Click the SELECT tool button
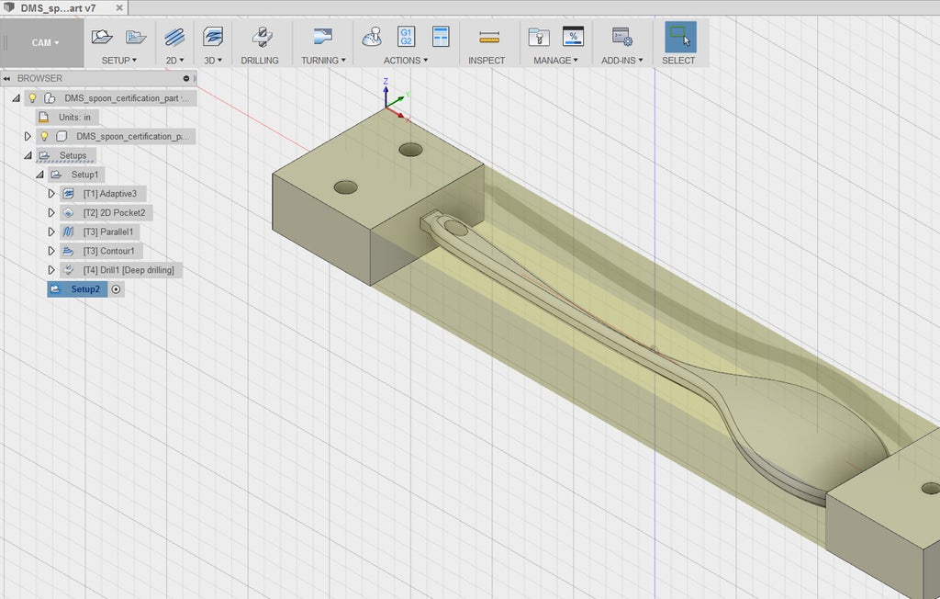 click(x=679, y=38)
